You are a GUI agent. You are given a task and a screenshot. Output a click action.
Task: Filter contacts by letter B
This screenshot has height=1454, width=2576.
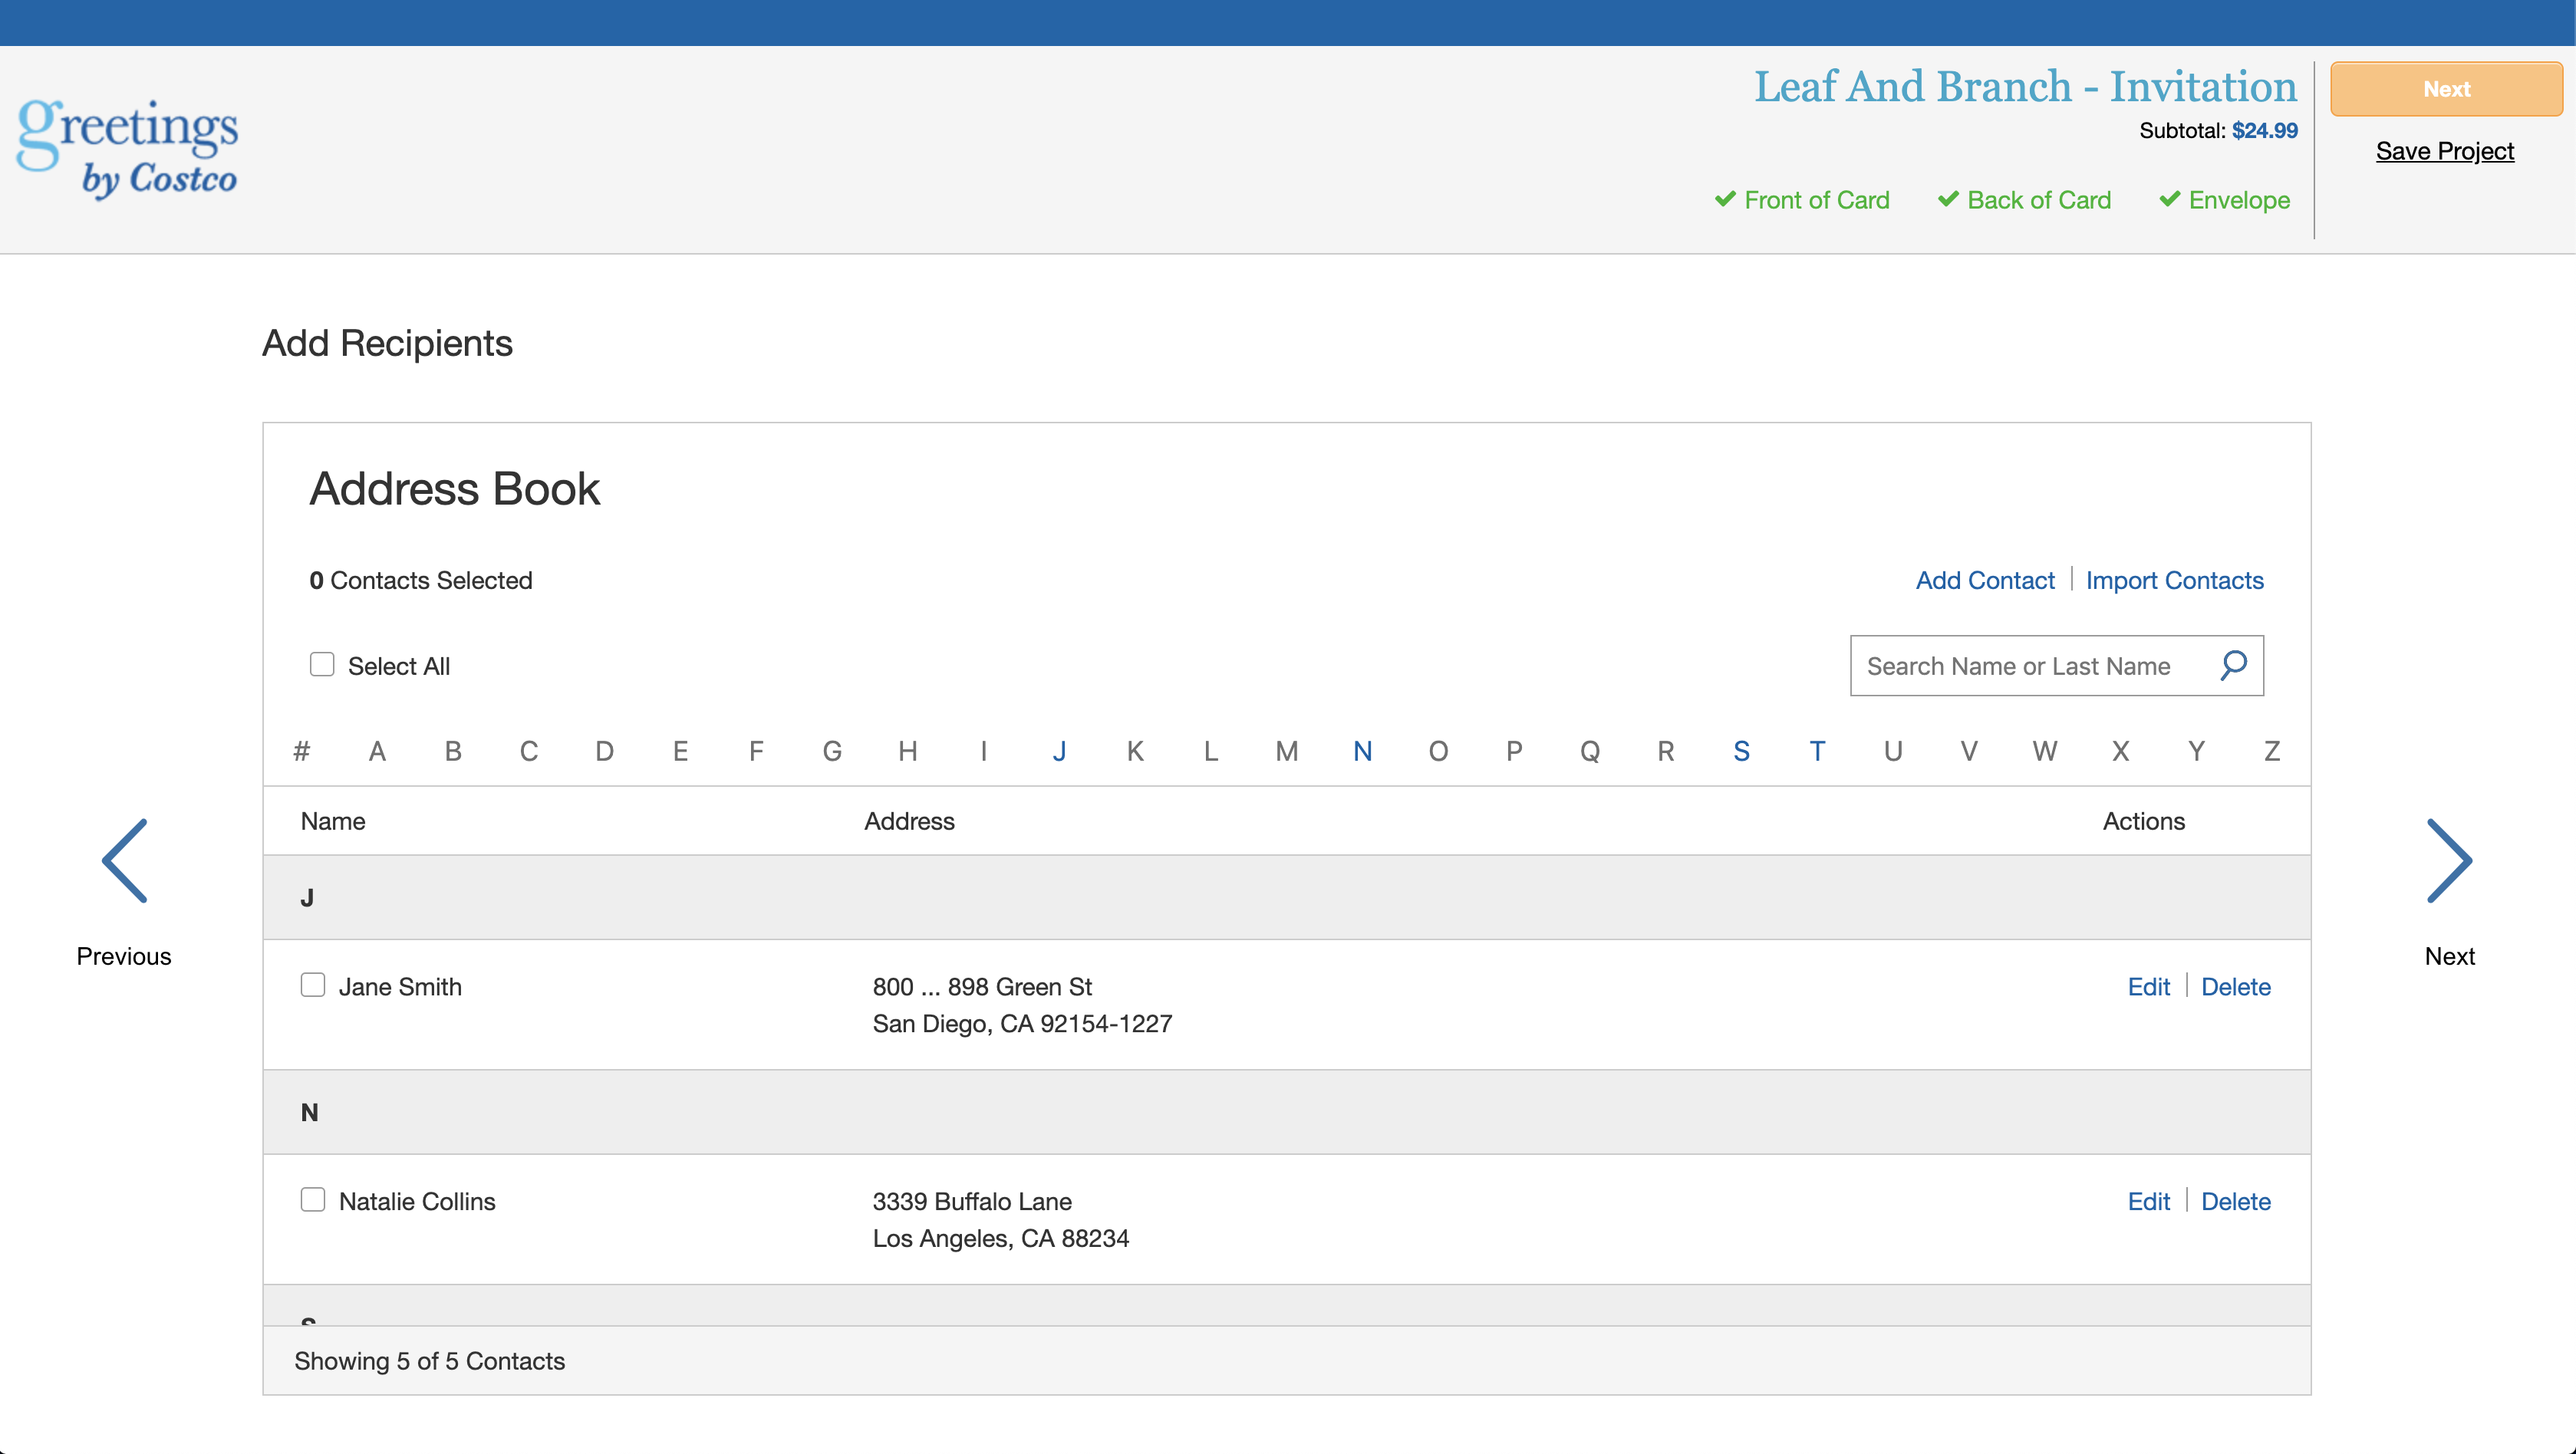(x=451, y=750)
